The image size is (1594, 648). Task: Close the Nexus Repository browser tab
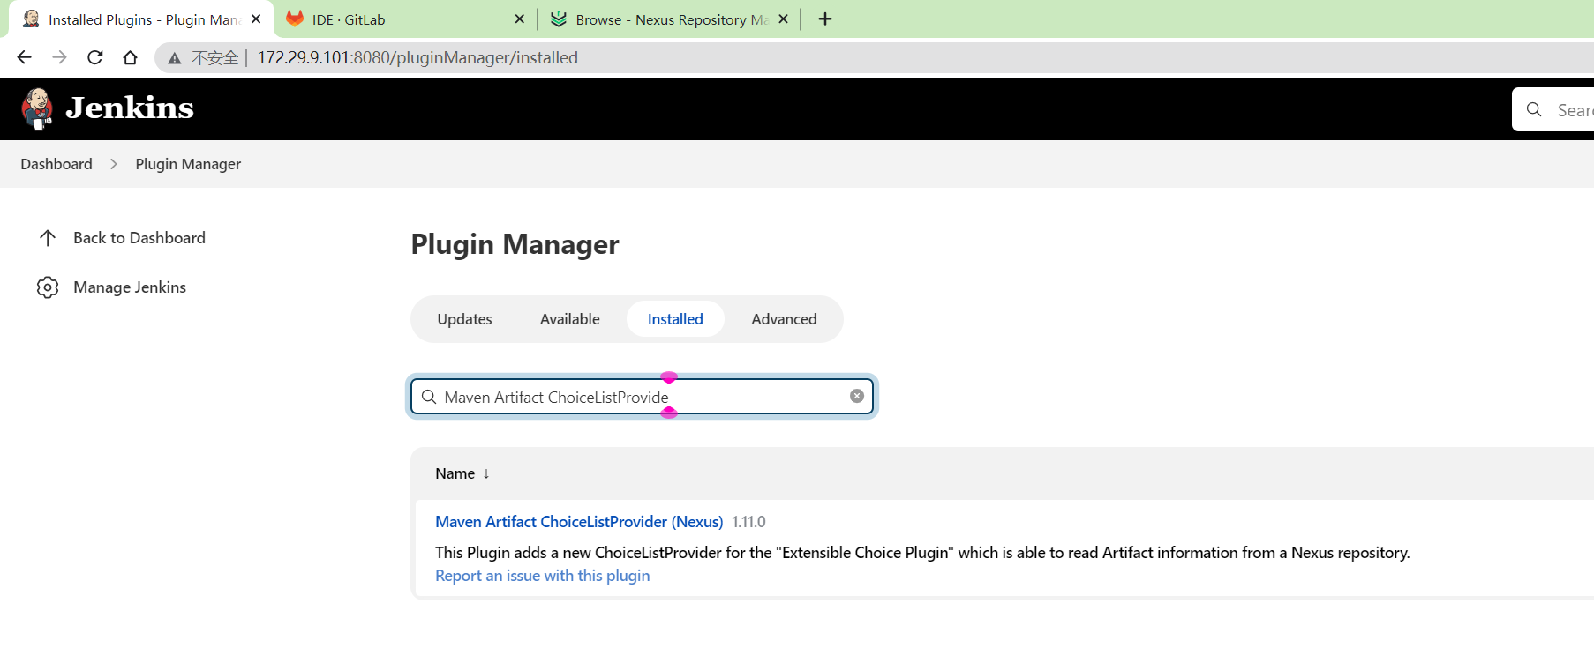tap(783, 19)
